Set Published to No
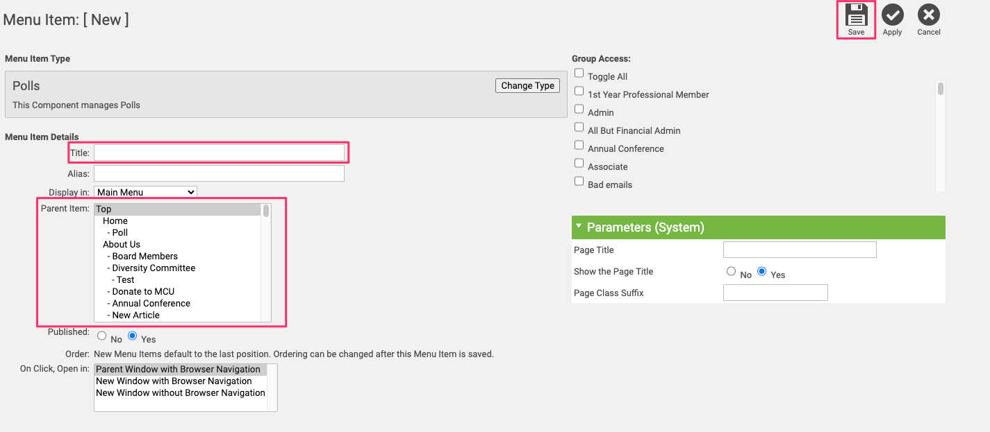 point(102,336)
